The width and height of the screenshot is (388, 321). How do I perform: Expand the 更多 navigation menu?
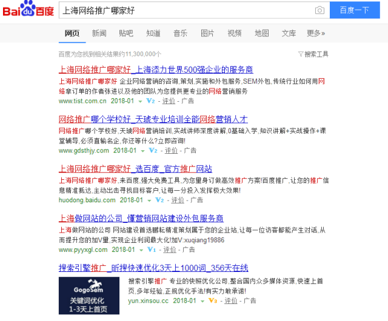315,33
